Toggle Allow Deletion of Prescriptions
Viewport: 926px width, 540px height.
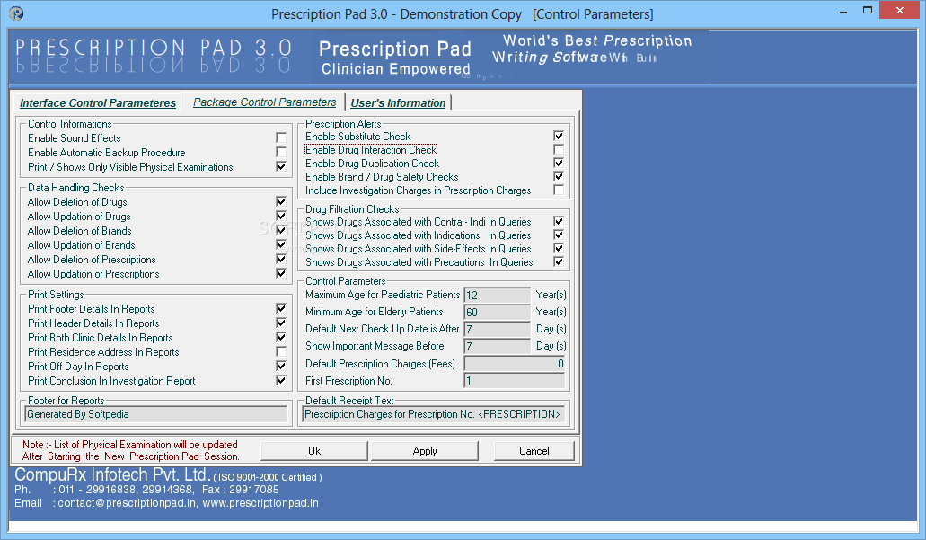coord(281,259)
